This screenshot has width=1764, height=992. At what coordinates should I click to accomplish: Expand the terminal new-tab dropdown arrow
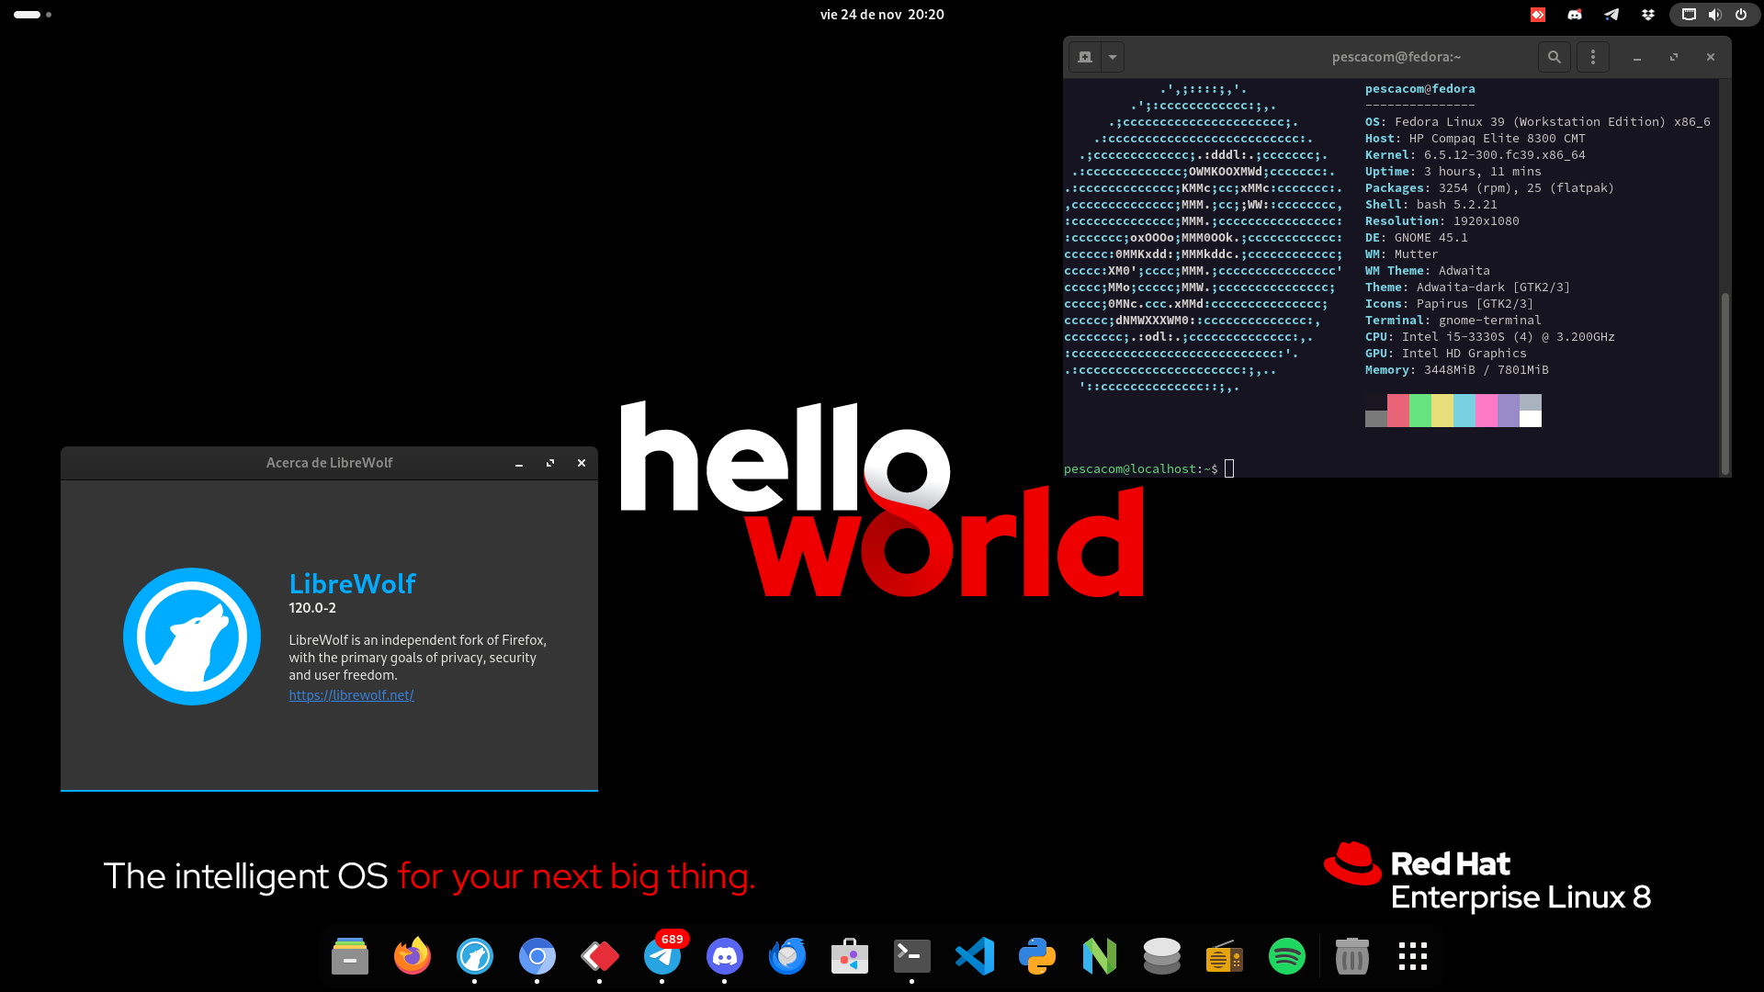pyautogui.click(x=1112, y=57)
